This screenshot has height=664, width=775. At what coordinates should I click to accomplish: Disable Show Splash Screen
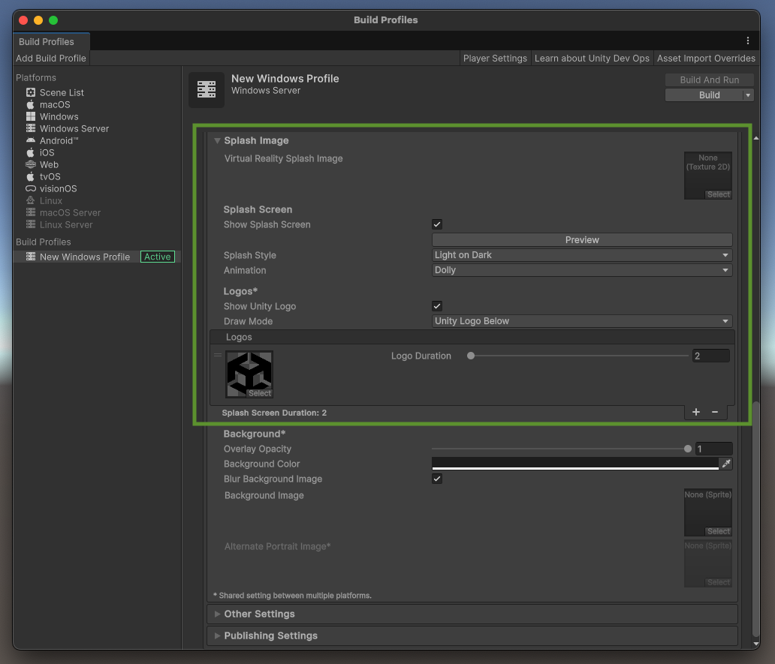(x=436, y=224)
